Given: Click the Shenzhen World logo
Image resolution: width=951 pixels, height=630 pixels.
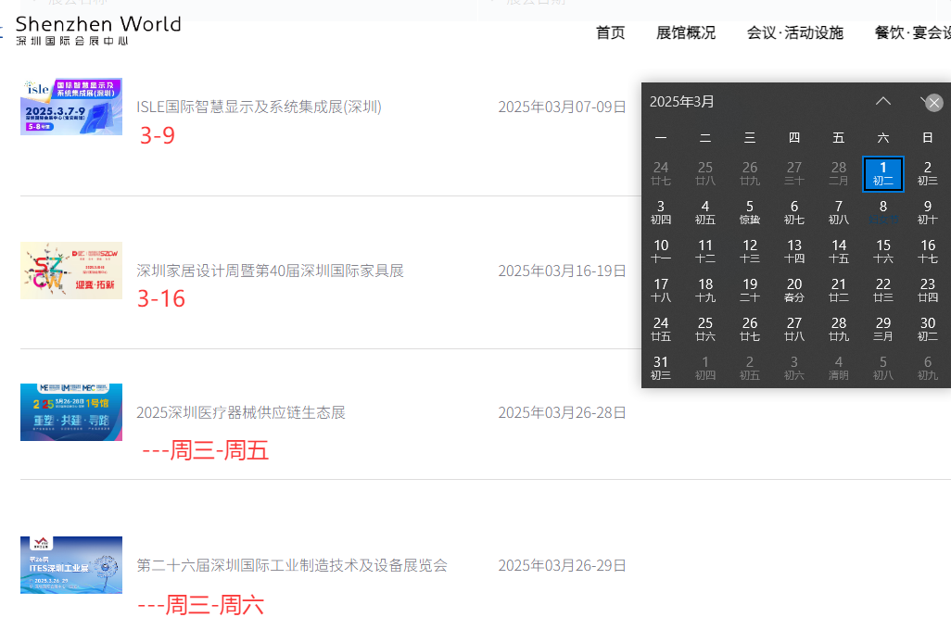Looking at the screenshot, I should (x=97, y=31).
